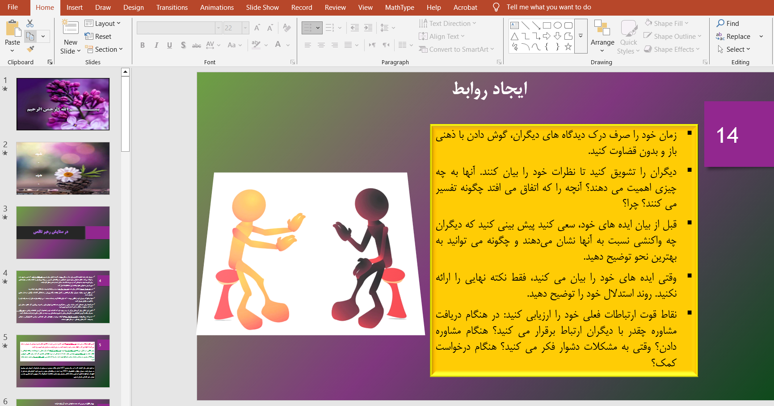
Task: Select the right arrow block shape
Action: coord(547,36)
